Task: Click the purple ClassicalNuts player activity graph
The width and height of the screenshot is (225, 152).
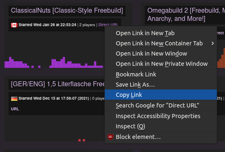Action: tap(54, 63)
